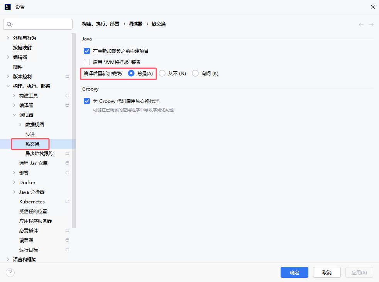
Task: Uncheck 在重新加载类之前构建项目
Action: coord(86,50)
